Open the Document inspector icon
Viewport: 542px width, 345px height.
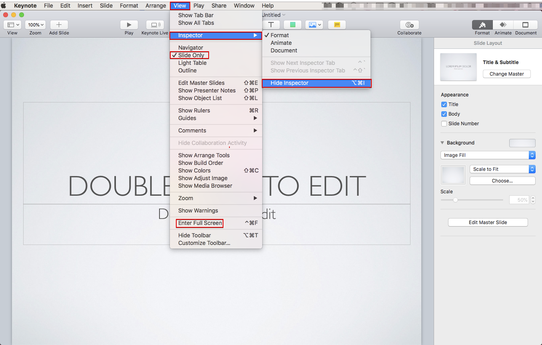point(526,25)
